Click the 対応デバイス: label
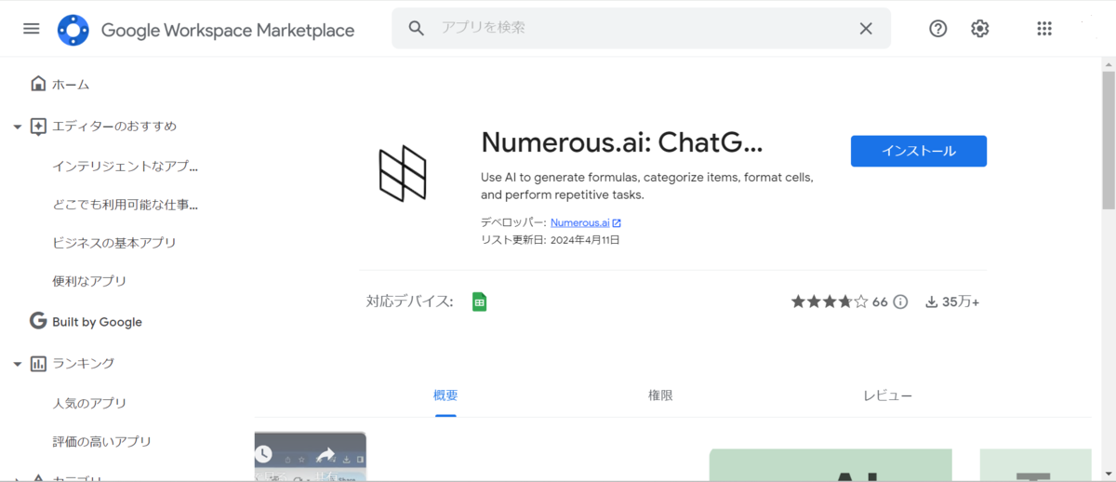Screen dimensions: 1116x482 pyautogui.click(x=410, y=301)
